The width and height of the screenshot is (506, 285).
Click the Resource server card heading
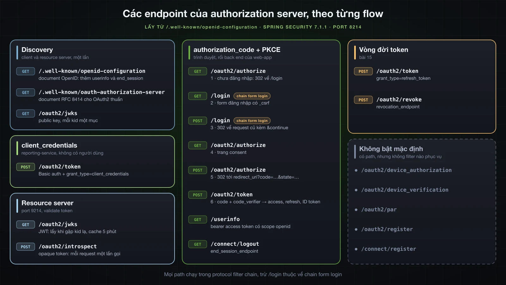pos(47,203)
